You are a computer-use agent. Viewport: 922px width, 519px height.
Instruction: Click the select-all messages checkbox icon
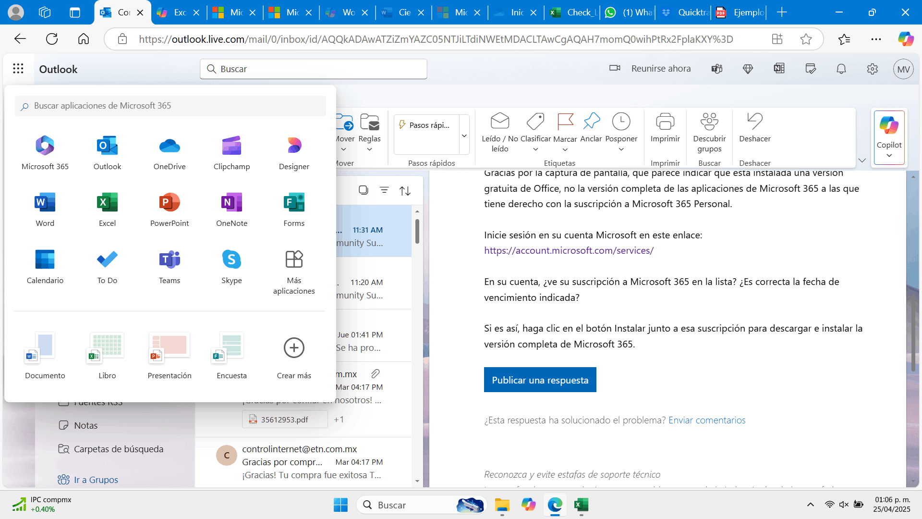tap(364, 190)
